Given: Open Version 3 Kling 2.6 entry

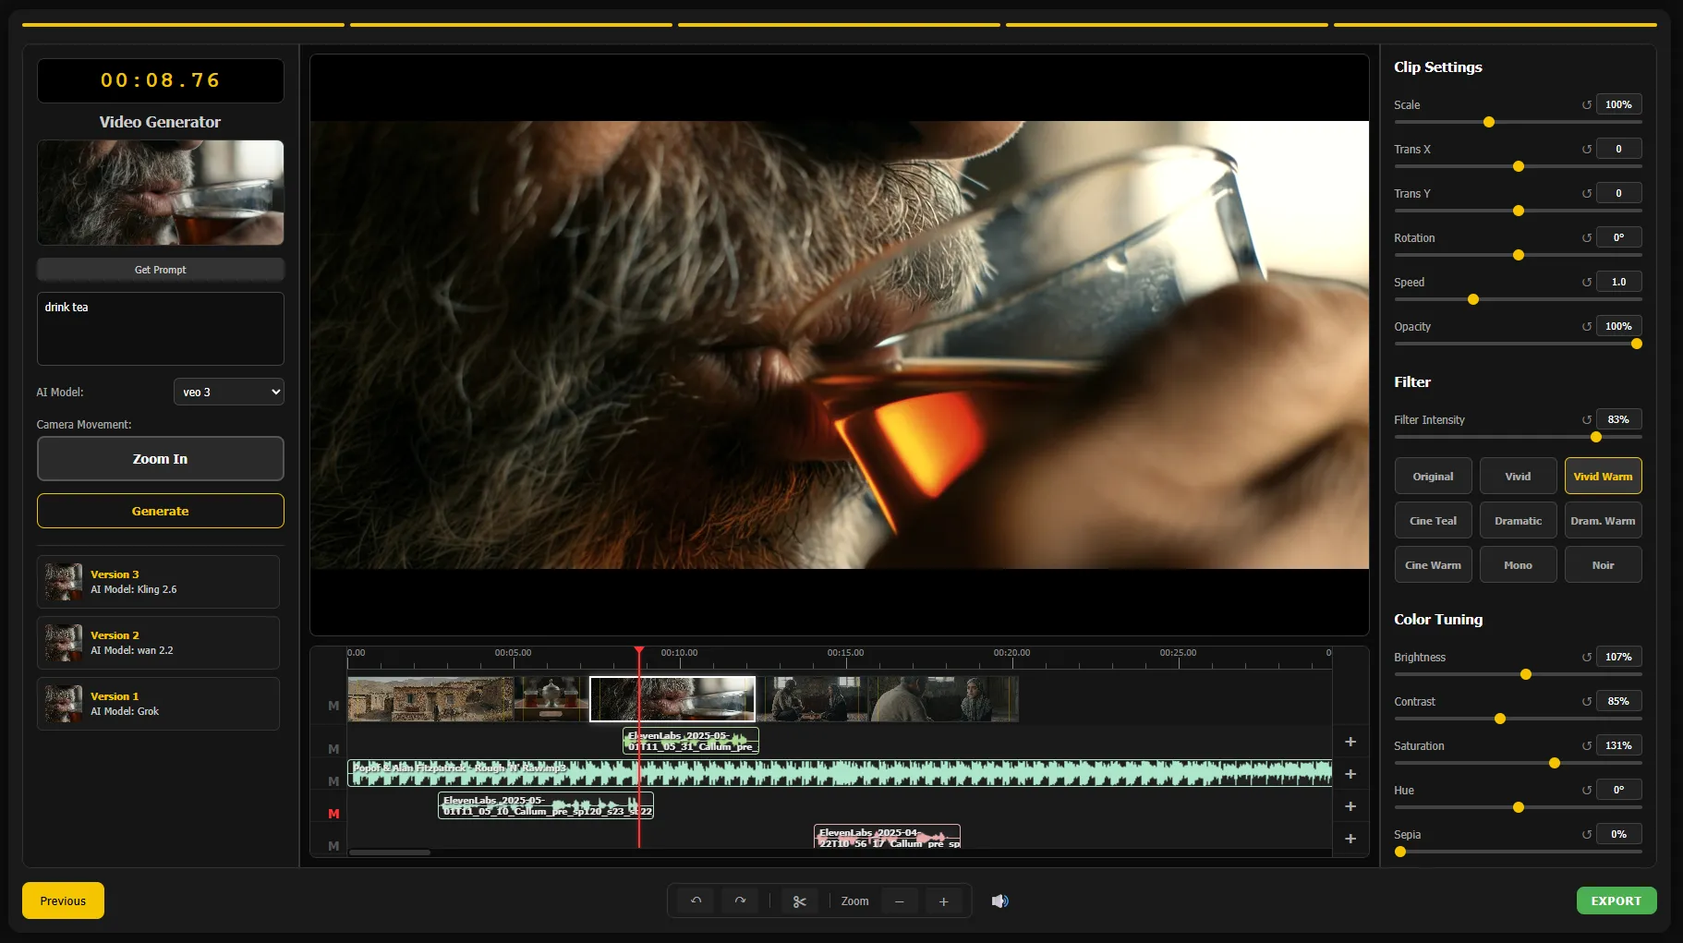Looking at the screenshot, I should [x=158, y=582].
